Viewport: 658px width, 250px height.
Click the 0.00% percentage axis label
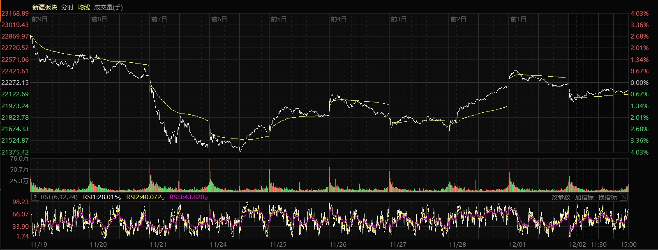pyautogui.click(x=640, y=82)
